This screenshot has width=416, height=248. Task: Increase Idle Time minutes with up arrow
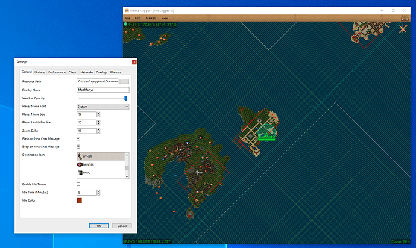(99, 191)
